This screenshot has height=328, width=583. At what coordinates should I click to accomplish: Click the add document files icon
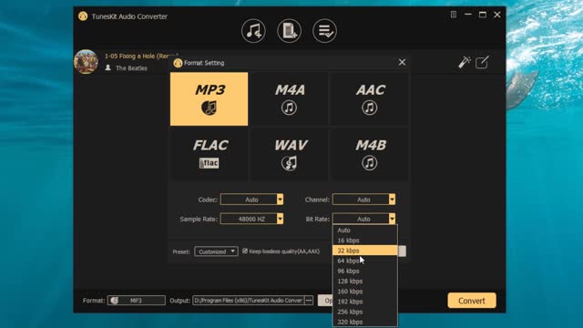[x=289, y=31]
